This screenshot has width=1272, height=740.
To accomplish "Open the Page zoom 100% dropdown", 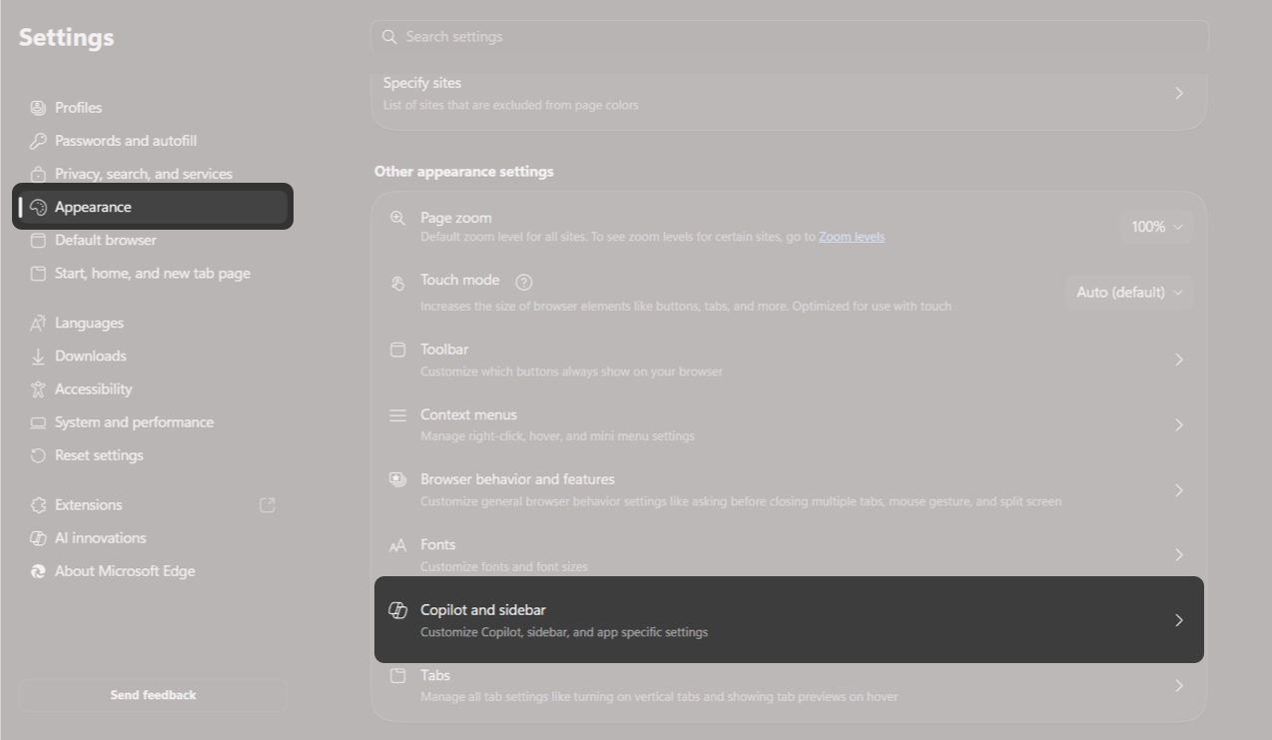I will pos(1155,226).
